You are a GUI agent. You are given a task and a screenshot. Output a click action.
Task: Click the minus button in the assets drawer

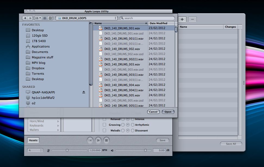tap(192, 19)
